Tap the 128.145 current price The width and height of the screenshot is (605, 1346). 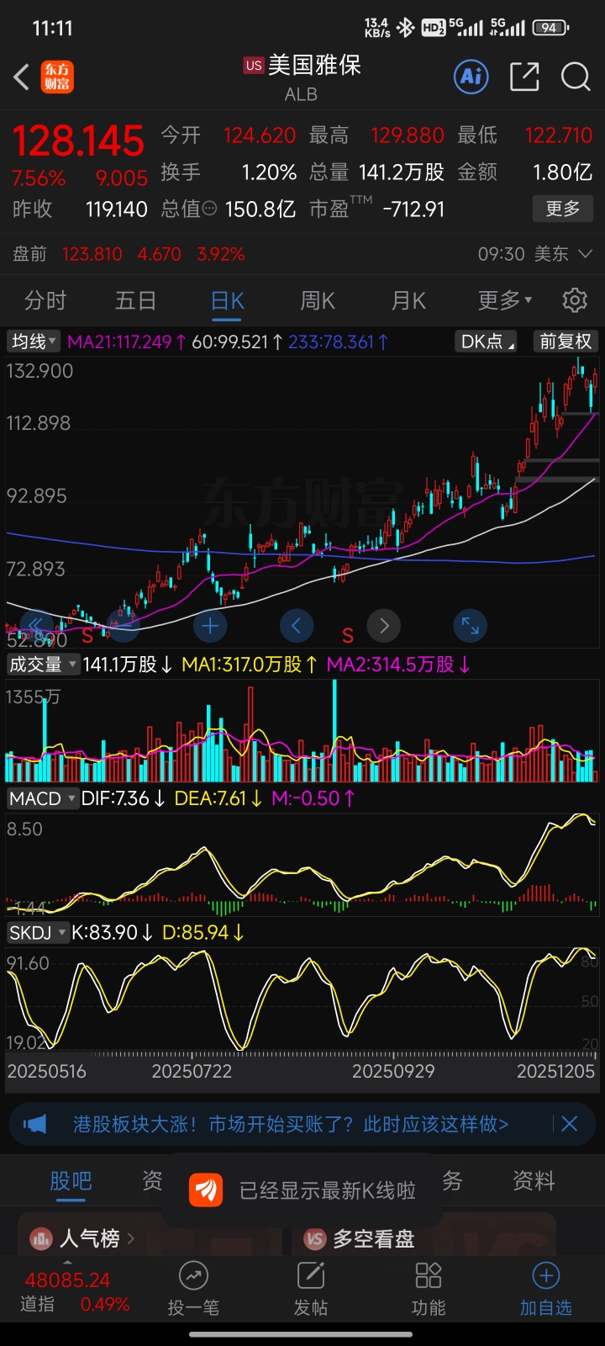click(x=78, y=140)
